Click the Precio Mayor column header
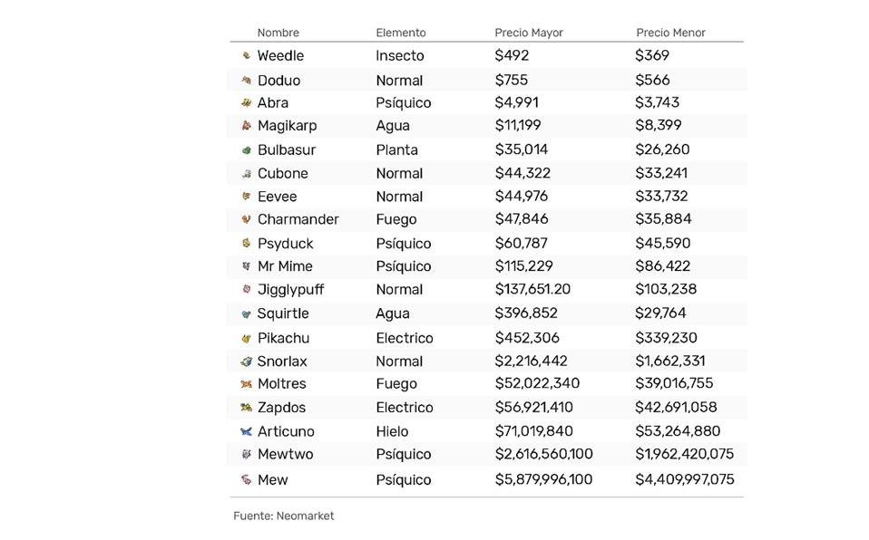The height and width of the screenshot is (540, 869). tap(529, 33)
